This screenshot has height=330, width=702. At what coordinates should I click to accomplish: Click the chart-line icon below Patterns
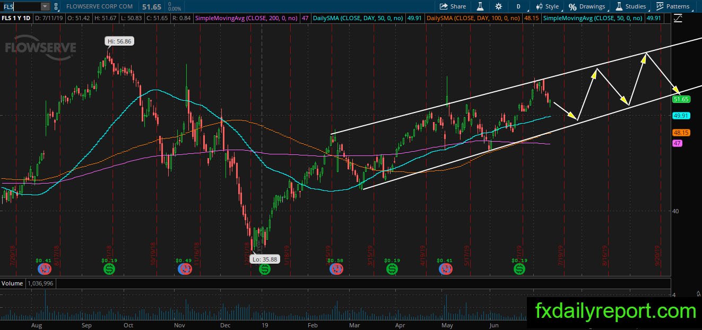(x=678, y=18)
